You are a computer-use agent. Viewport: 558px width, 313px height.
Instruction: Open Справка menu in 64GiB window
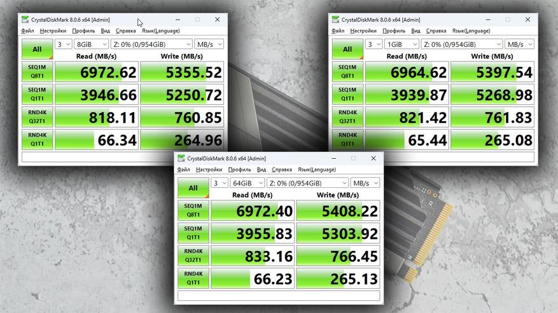click(x=282, y=170)
